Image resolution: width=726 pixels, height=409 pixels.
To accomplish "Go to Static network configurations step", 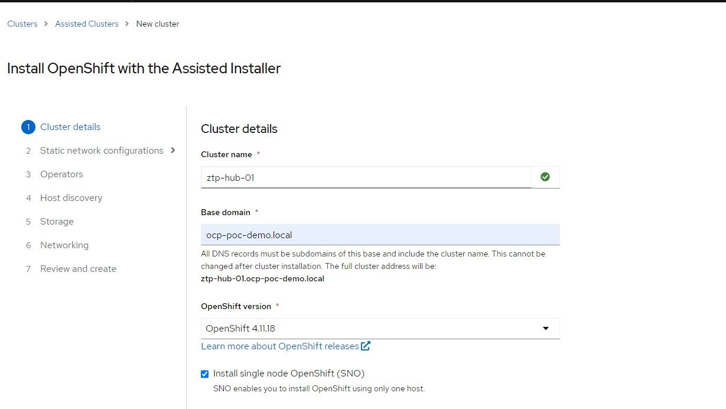I will pos(102,151).
